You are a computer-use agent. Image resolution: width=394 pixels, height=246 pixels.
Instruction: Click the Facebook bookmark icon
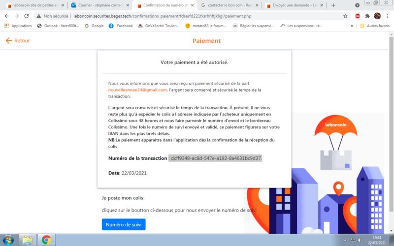[111, 26]
